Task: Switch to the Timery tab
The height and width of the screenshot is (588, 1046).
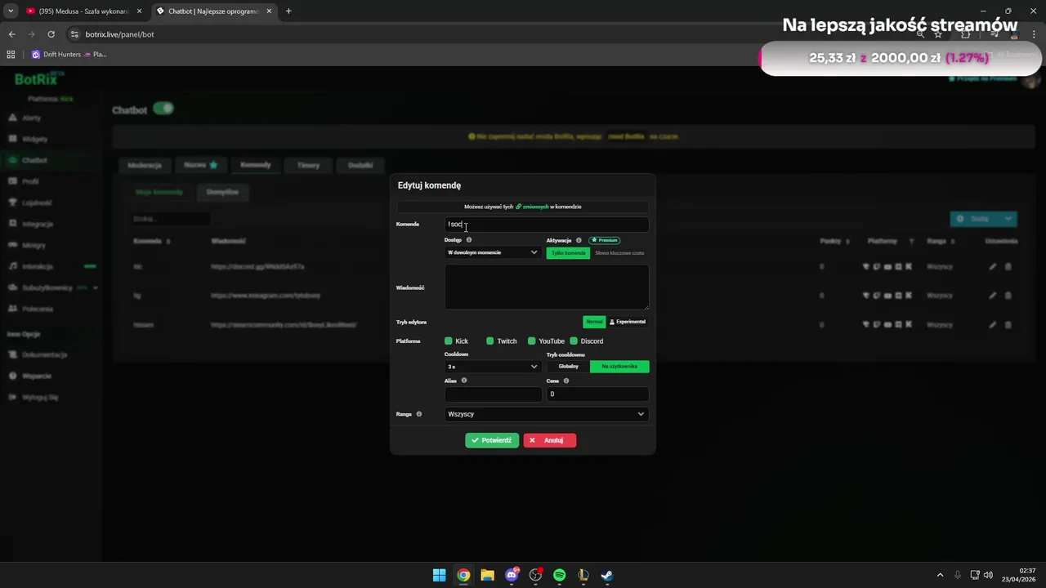Action: [x=308, y=165]
